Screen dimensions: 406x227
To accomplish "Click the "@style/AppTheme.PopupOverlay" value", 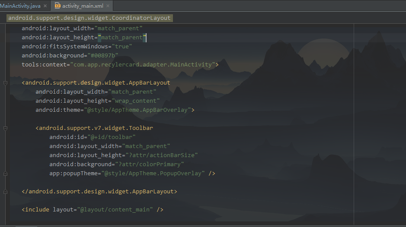I will click(153, 173).
